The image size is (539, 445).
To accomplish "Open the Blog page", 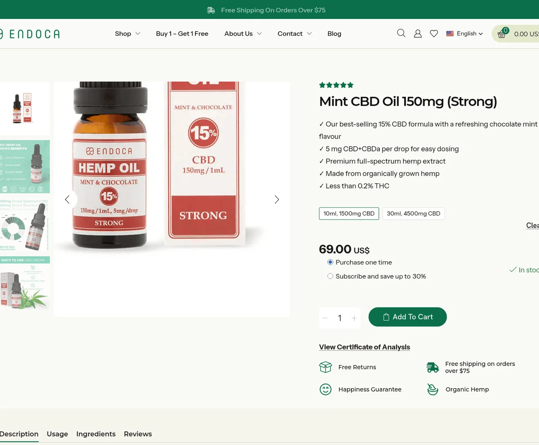I will point(334,34).
